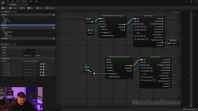Play the MetaSound preview
This screenshot has height=111, width=198.
[x=23, y=8]
